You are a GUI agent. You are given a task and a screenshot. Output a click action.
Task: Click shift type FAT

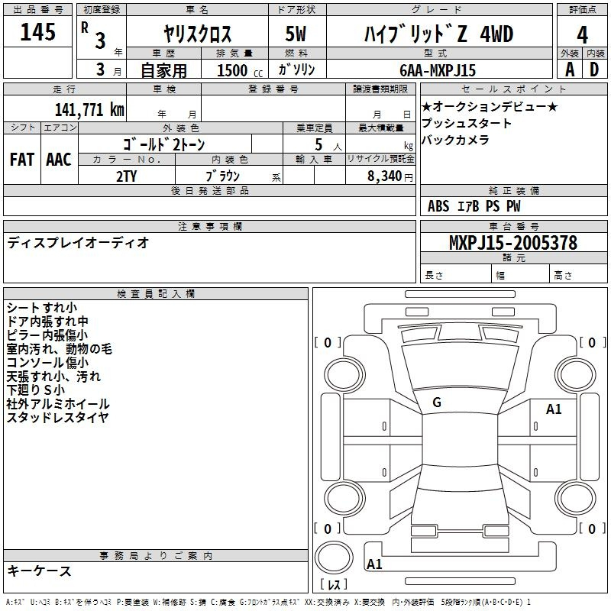pyautogui.click(x=22, y=160)
